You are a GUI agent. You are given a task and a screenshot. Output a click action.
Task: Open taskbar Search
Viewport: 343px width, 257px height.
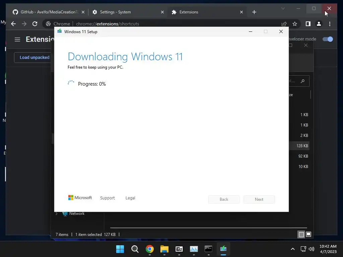135,249
